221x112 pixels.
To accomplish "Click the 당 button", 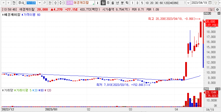I will [215, 3].
